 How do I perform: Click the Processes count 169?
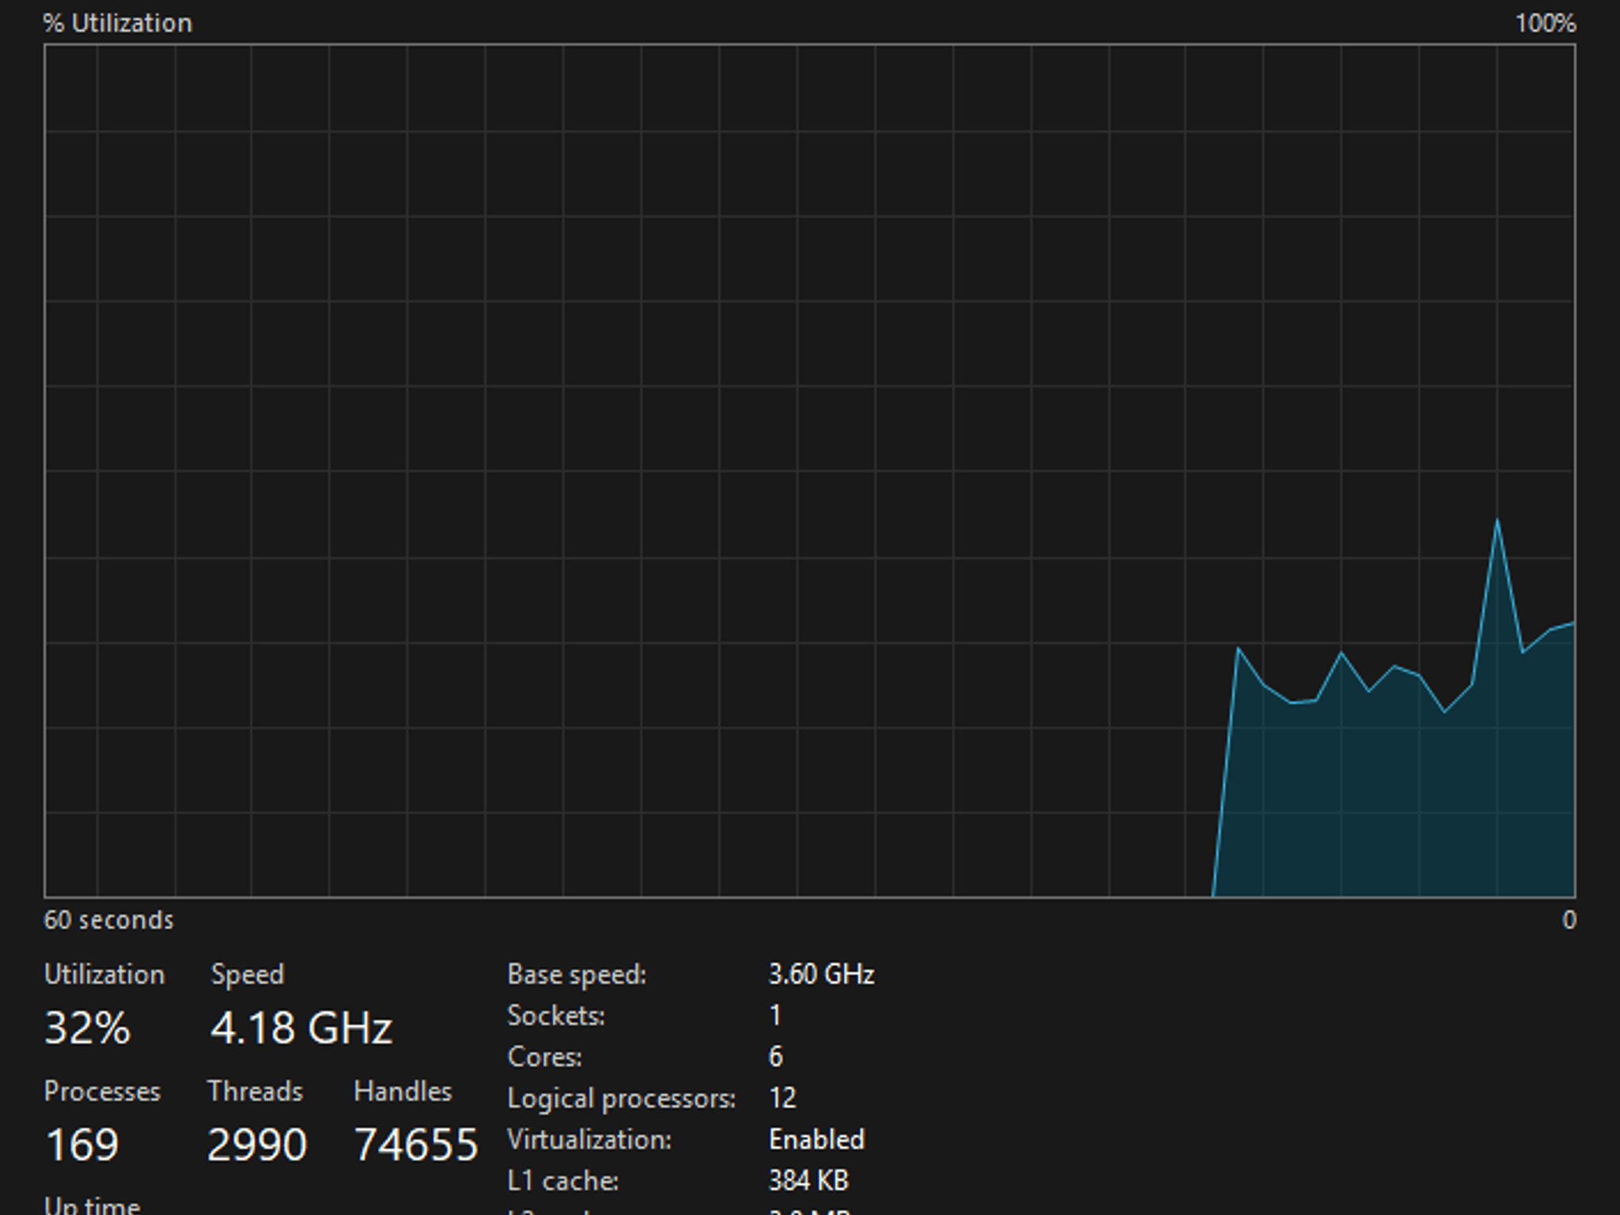coord(82,1145)
